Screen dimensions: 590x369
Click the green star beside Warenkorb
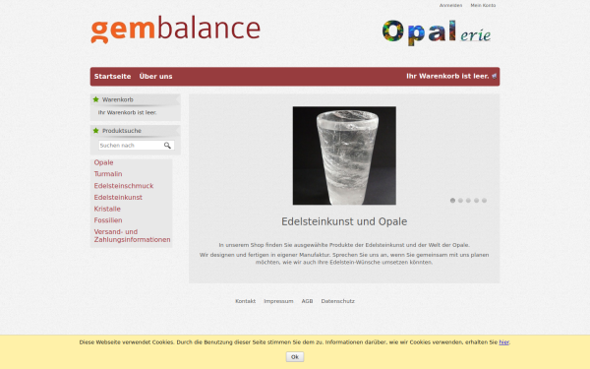[96, 99]
